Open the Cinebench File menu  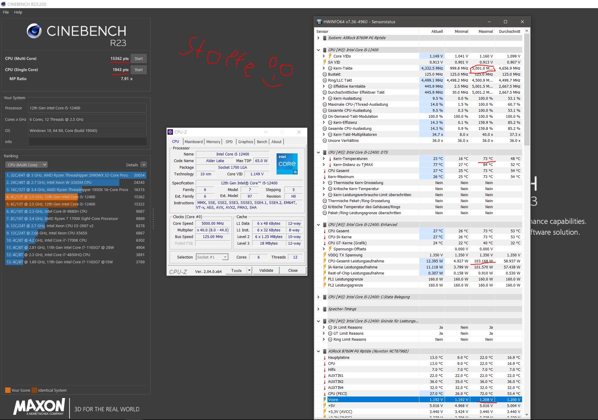point(6,12)
